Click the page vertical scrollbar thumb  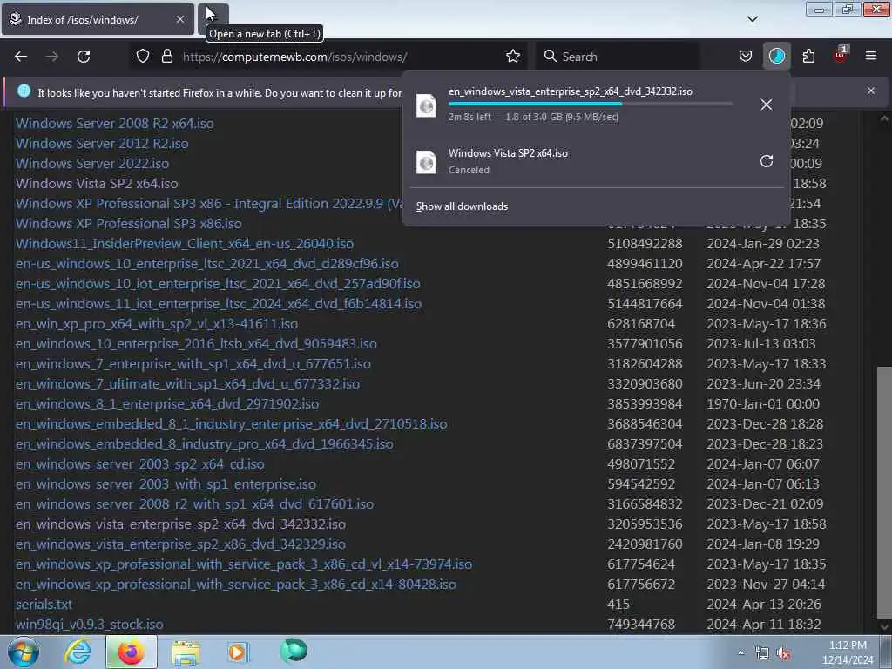click(x=884, y=493)
